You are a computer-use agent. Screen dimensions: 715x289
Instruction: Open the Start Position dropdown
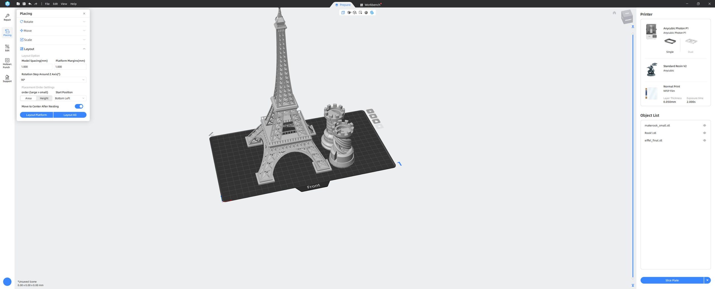click(70, 98)
